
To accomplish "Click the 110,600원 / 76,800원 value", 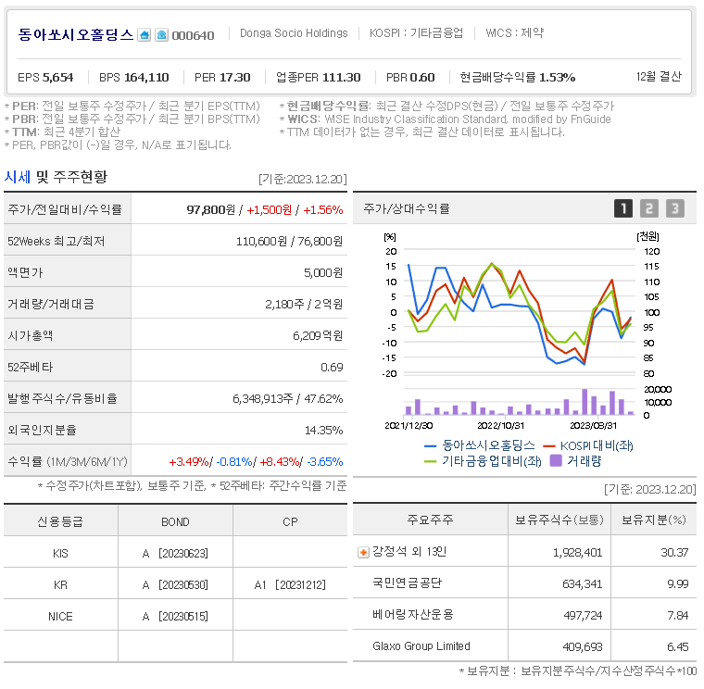I will pos(289,242).
